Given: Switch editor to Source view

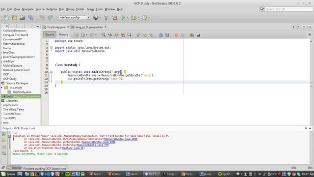Looking at the screenshot, I should click(50, 34).
